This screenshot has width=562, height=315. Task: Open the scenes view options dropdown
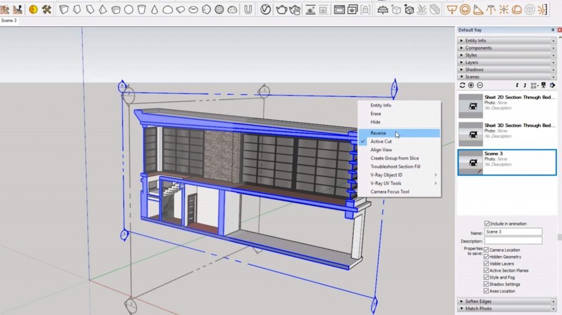click(x=534, y=85)
